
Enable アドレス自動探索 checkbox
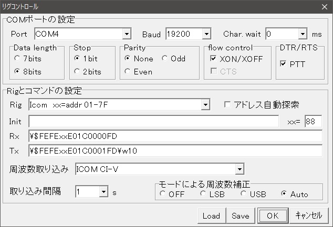[x=227, y=104]
